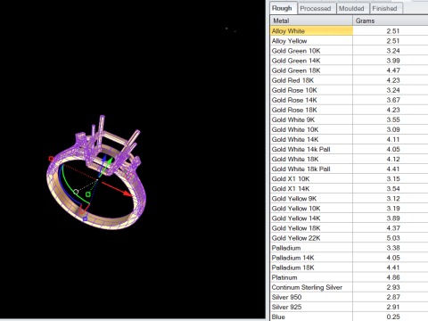Sort by the Metal column header

point(311,21)
